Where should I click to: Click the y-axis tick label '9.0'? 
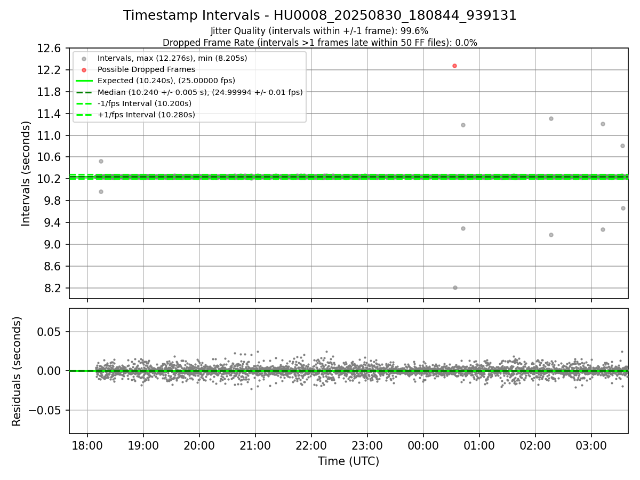[53, 244]
